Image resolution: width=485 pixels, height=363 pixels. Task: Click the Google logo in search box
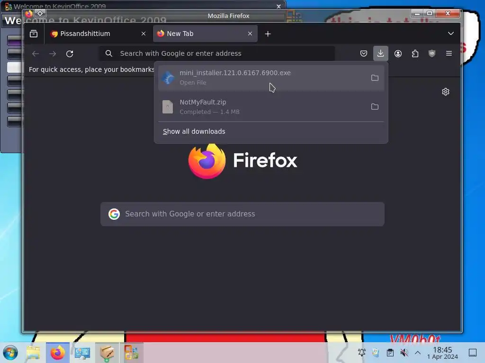click(x=114, y=214)
